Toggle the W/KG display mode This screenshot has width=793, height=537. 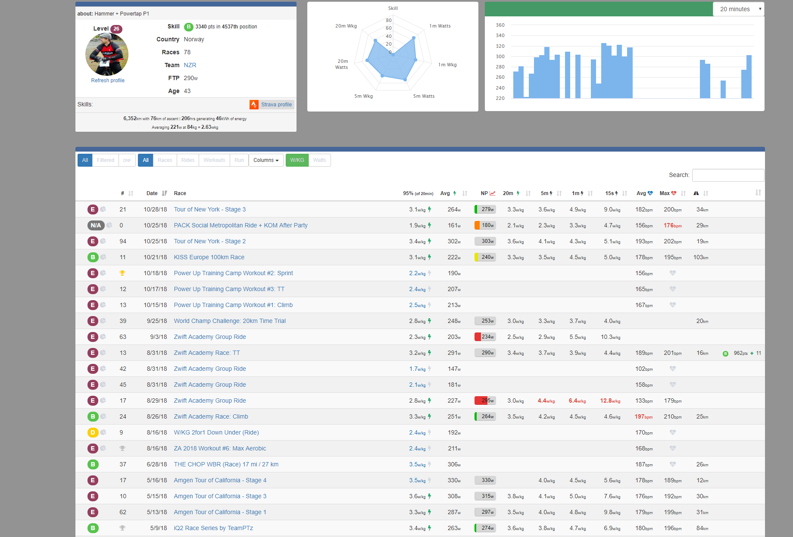click(297, 160)
